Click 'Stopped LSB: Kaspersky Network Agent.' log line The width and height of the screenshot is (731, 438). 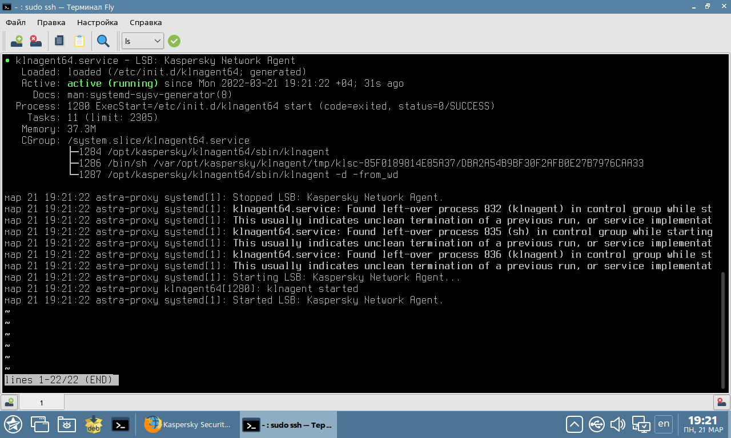tap(224, 197)
